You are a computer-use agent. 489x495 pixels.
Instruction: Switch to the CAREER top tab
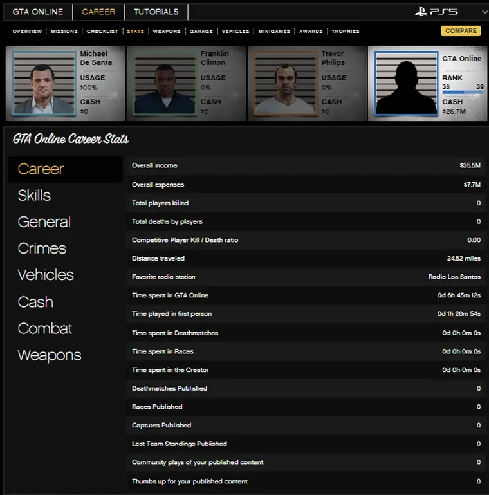[x=98, y=12]
